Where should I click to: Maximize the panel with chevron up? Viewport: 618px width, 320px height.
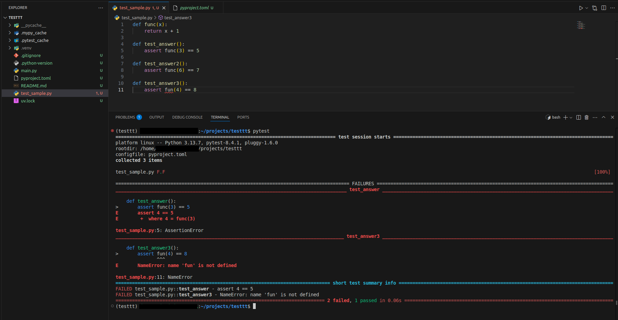pos(604,117)
